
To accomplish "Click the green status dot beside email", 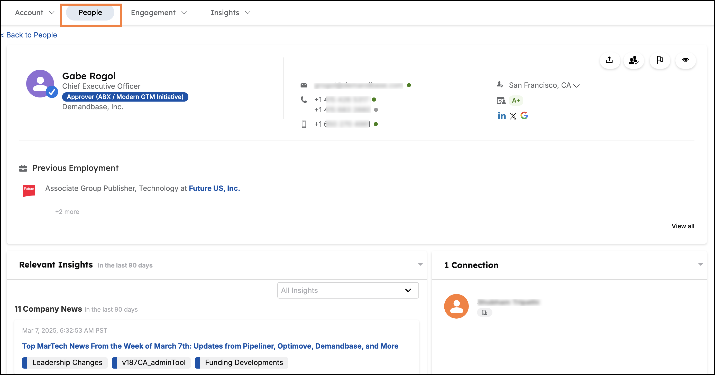I will coord(409,85).
